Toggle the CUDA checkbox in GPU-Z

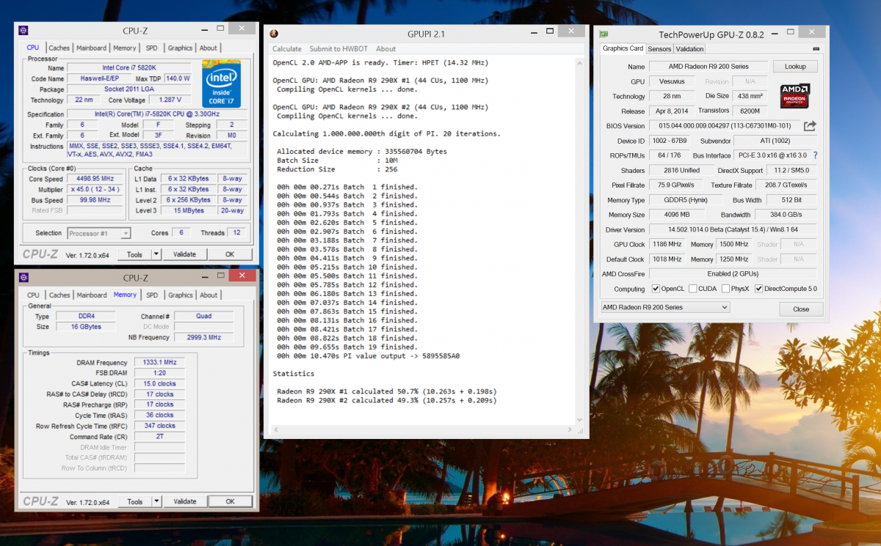(x=692, y=289)
